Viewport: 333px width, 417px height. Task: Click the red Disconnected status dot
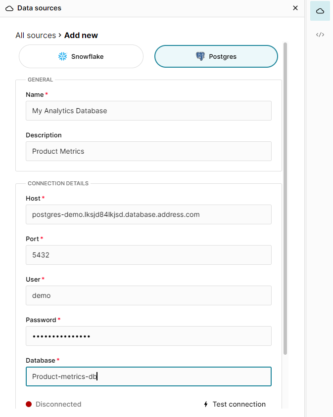29,404
